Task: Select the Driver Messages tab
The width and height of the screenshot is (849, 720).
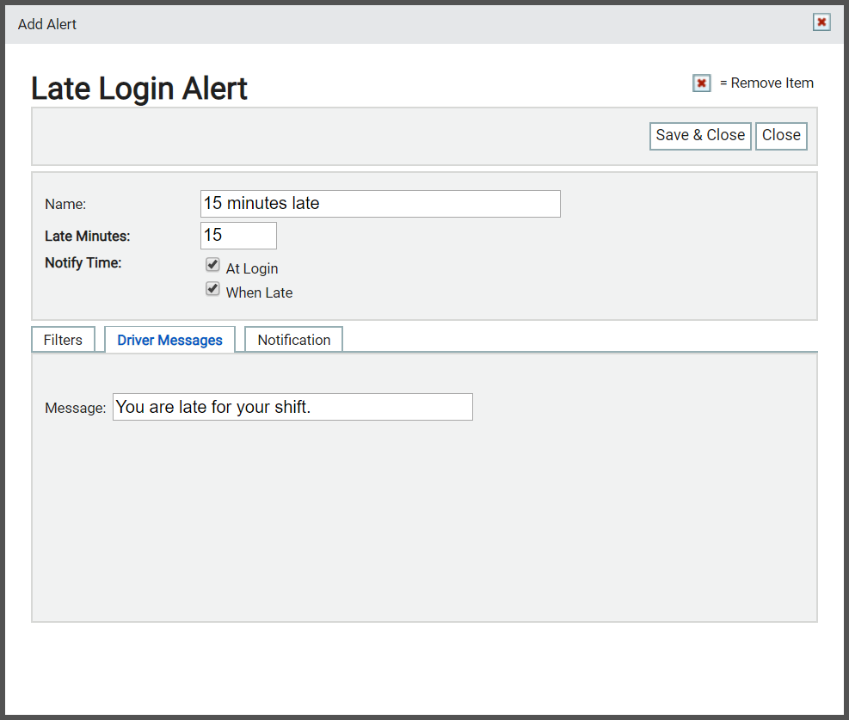Action: (x=169, y=340)
